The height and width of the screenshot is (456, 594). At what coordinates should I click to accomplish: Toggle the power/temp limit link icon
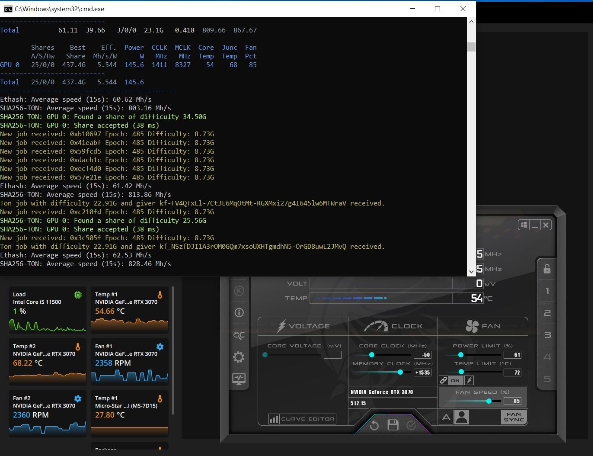tap(444, 380)
